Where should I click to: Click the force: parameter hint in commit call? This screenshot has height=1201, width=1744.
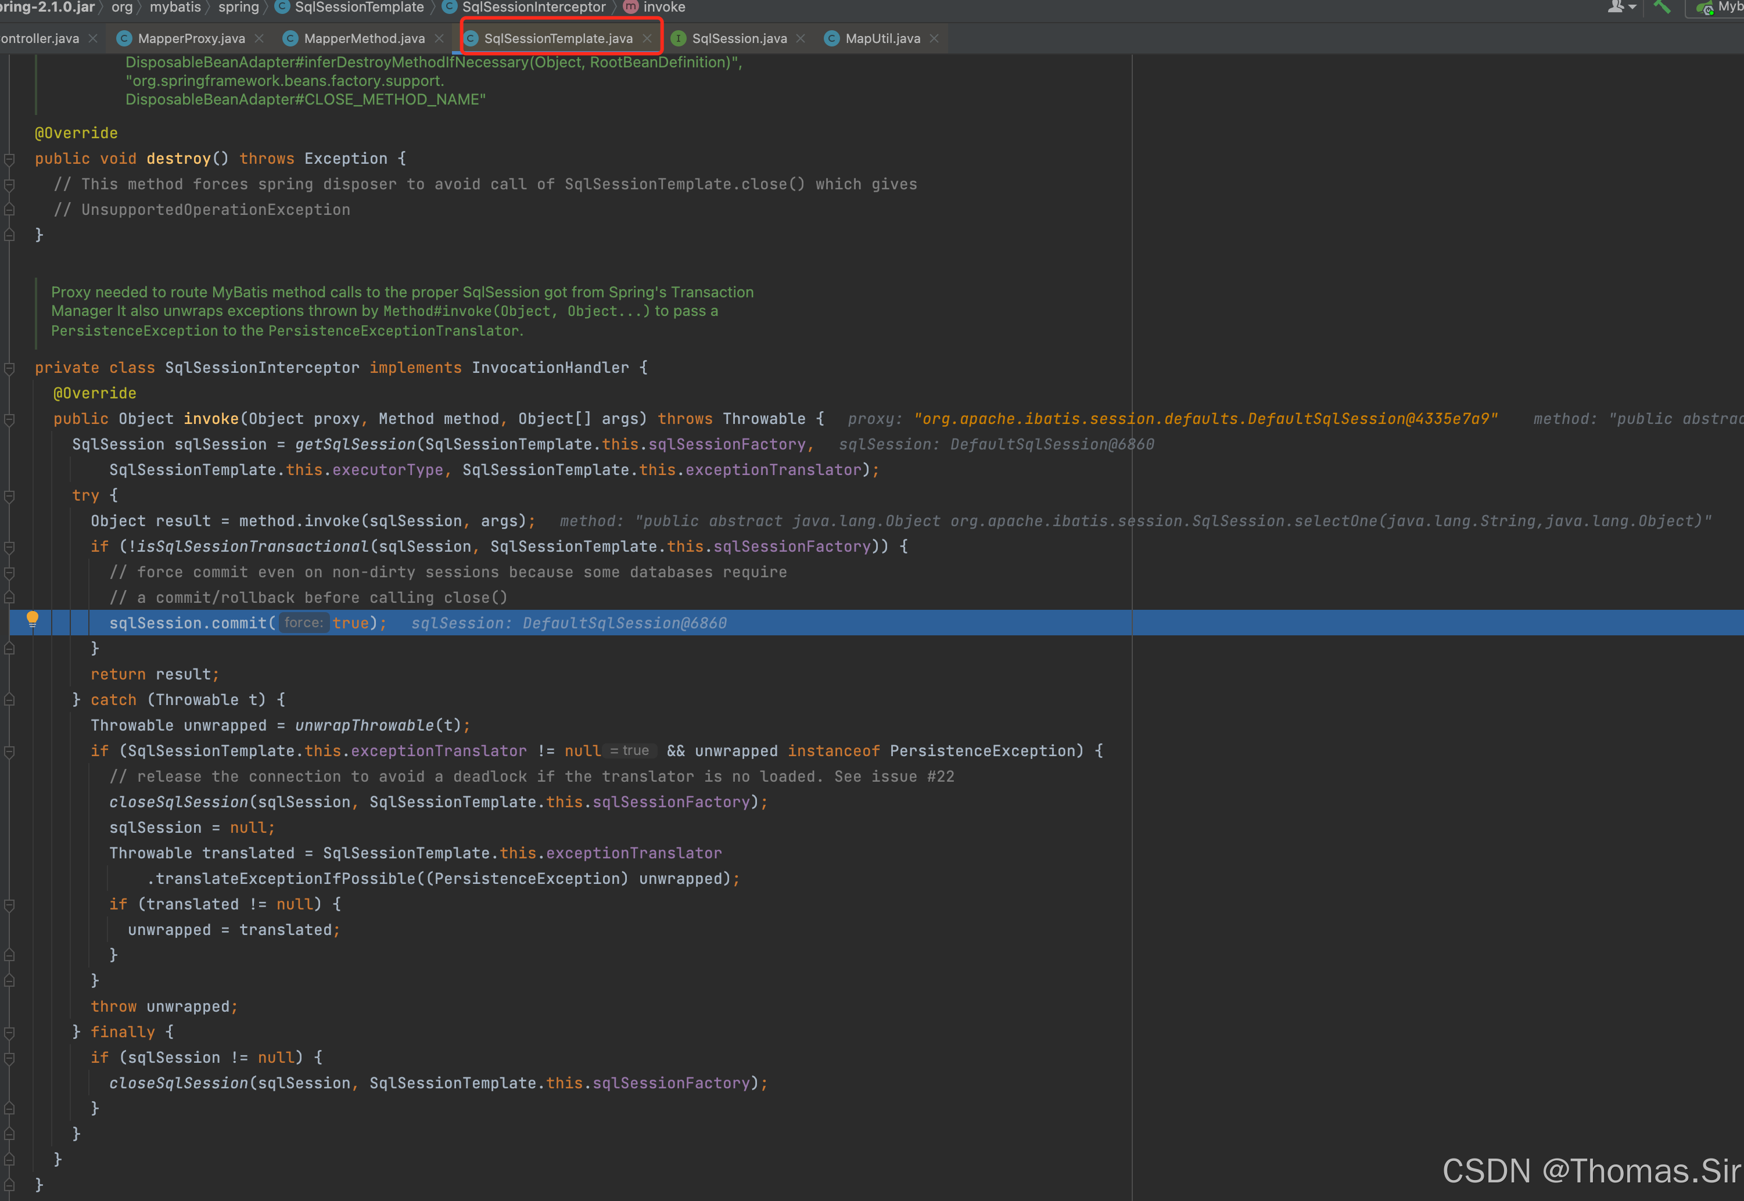tap(303, 623)
